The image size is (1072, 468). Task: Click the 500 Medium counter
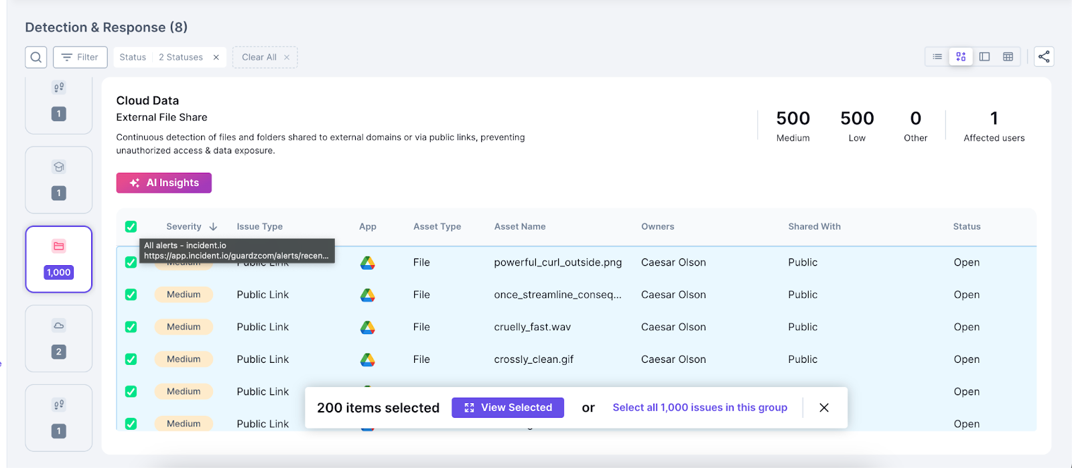(x=793, y=126)
